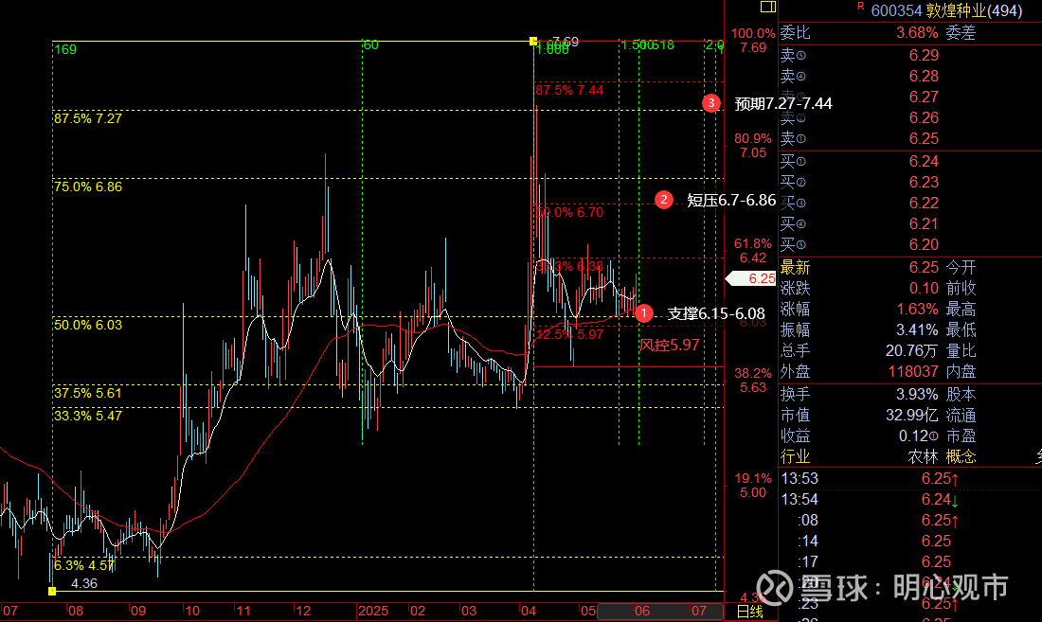Click the 委比 value 3.68%

(x=917, y=32)
